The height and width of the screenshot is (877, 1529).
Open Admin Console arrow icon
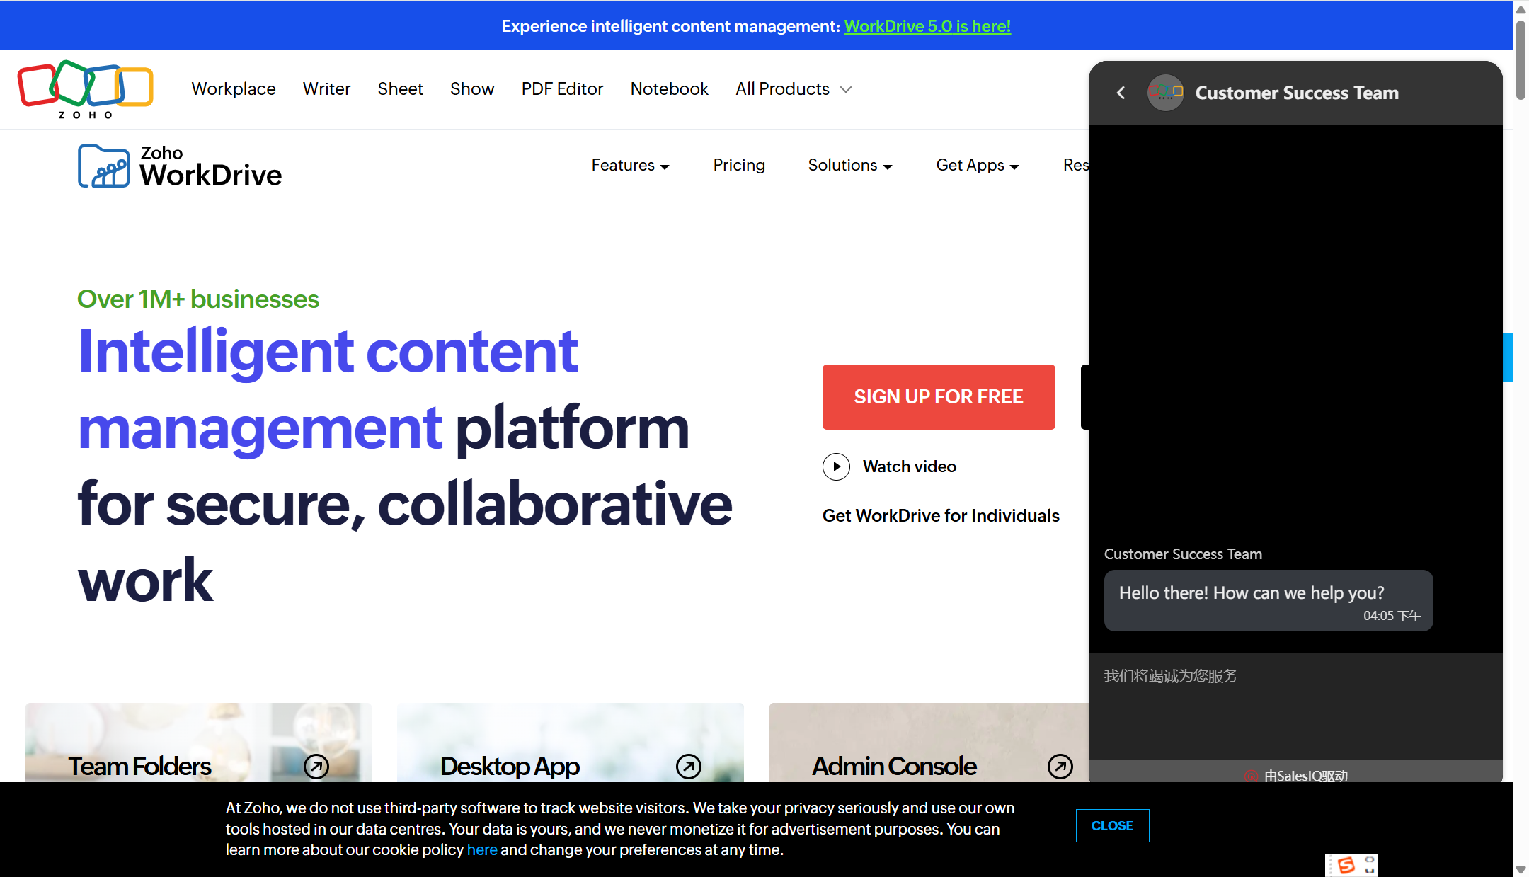[x=1060, y=766]
